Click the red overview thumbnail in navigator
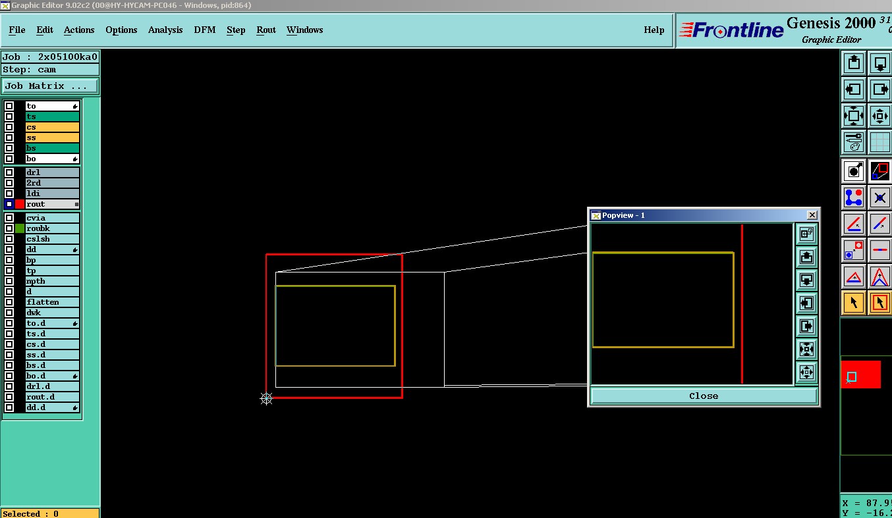The height and width of the screenshot is (518, 892). coord(861,375)
